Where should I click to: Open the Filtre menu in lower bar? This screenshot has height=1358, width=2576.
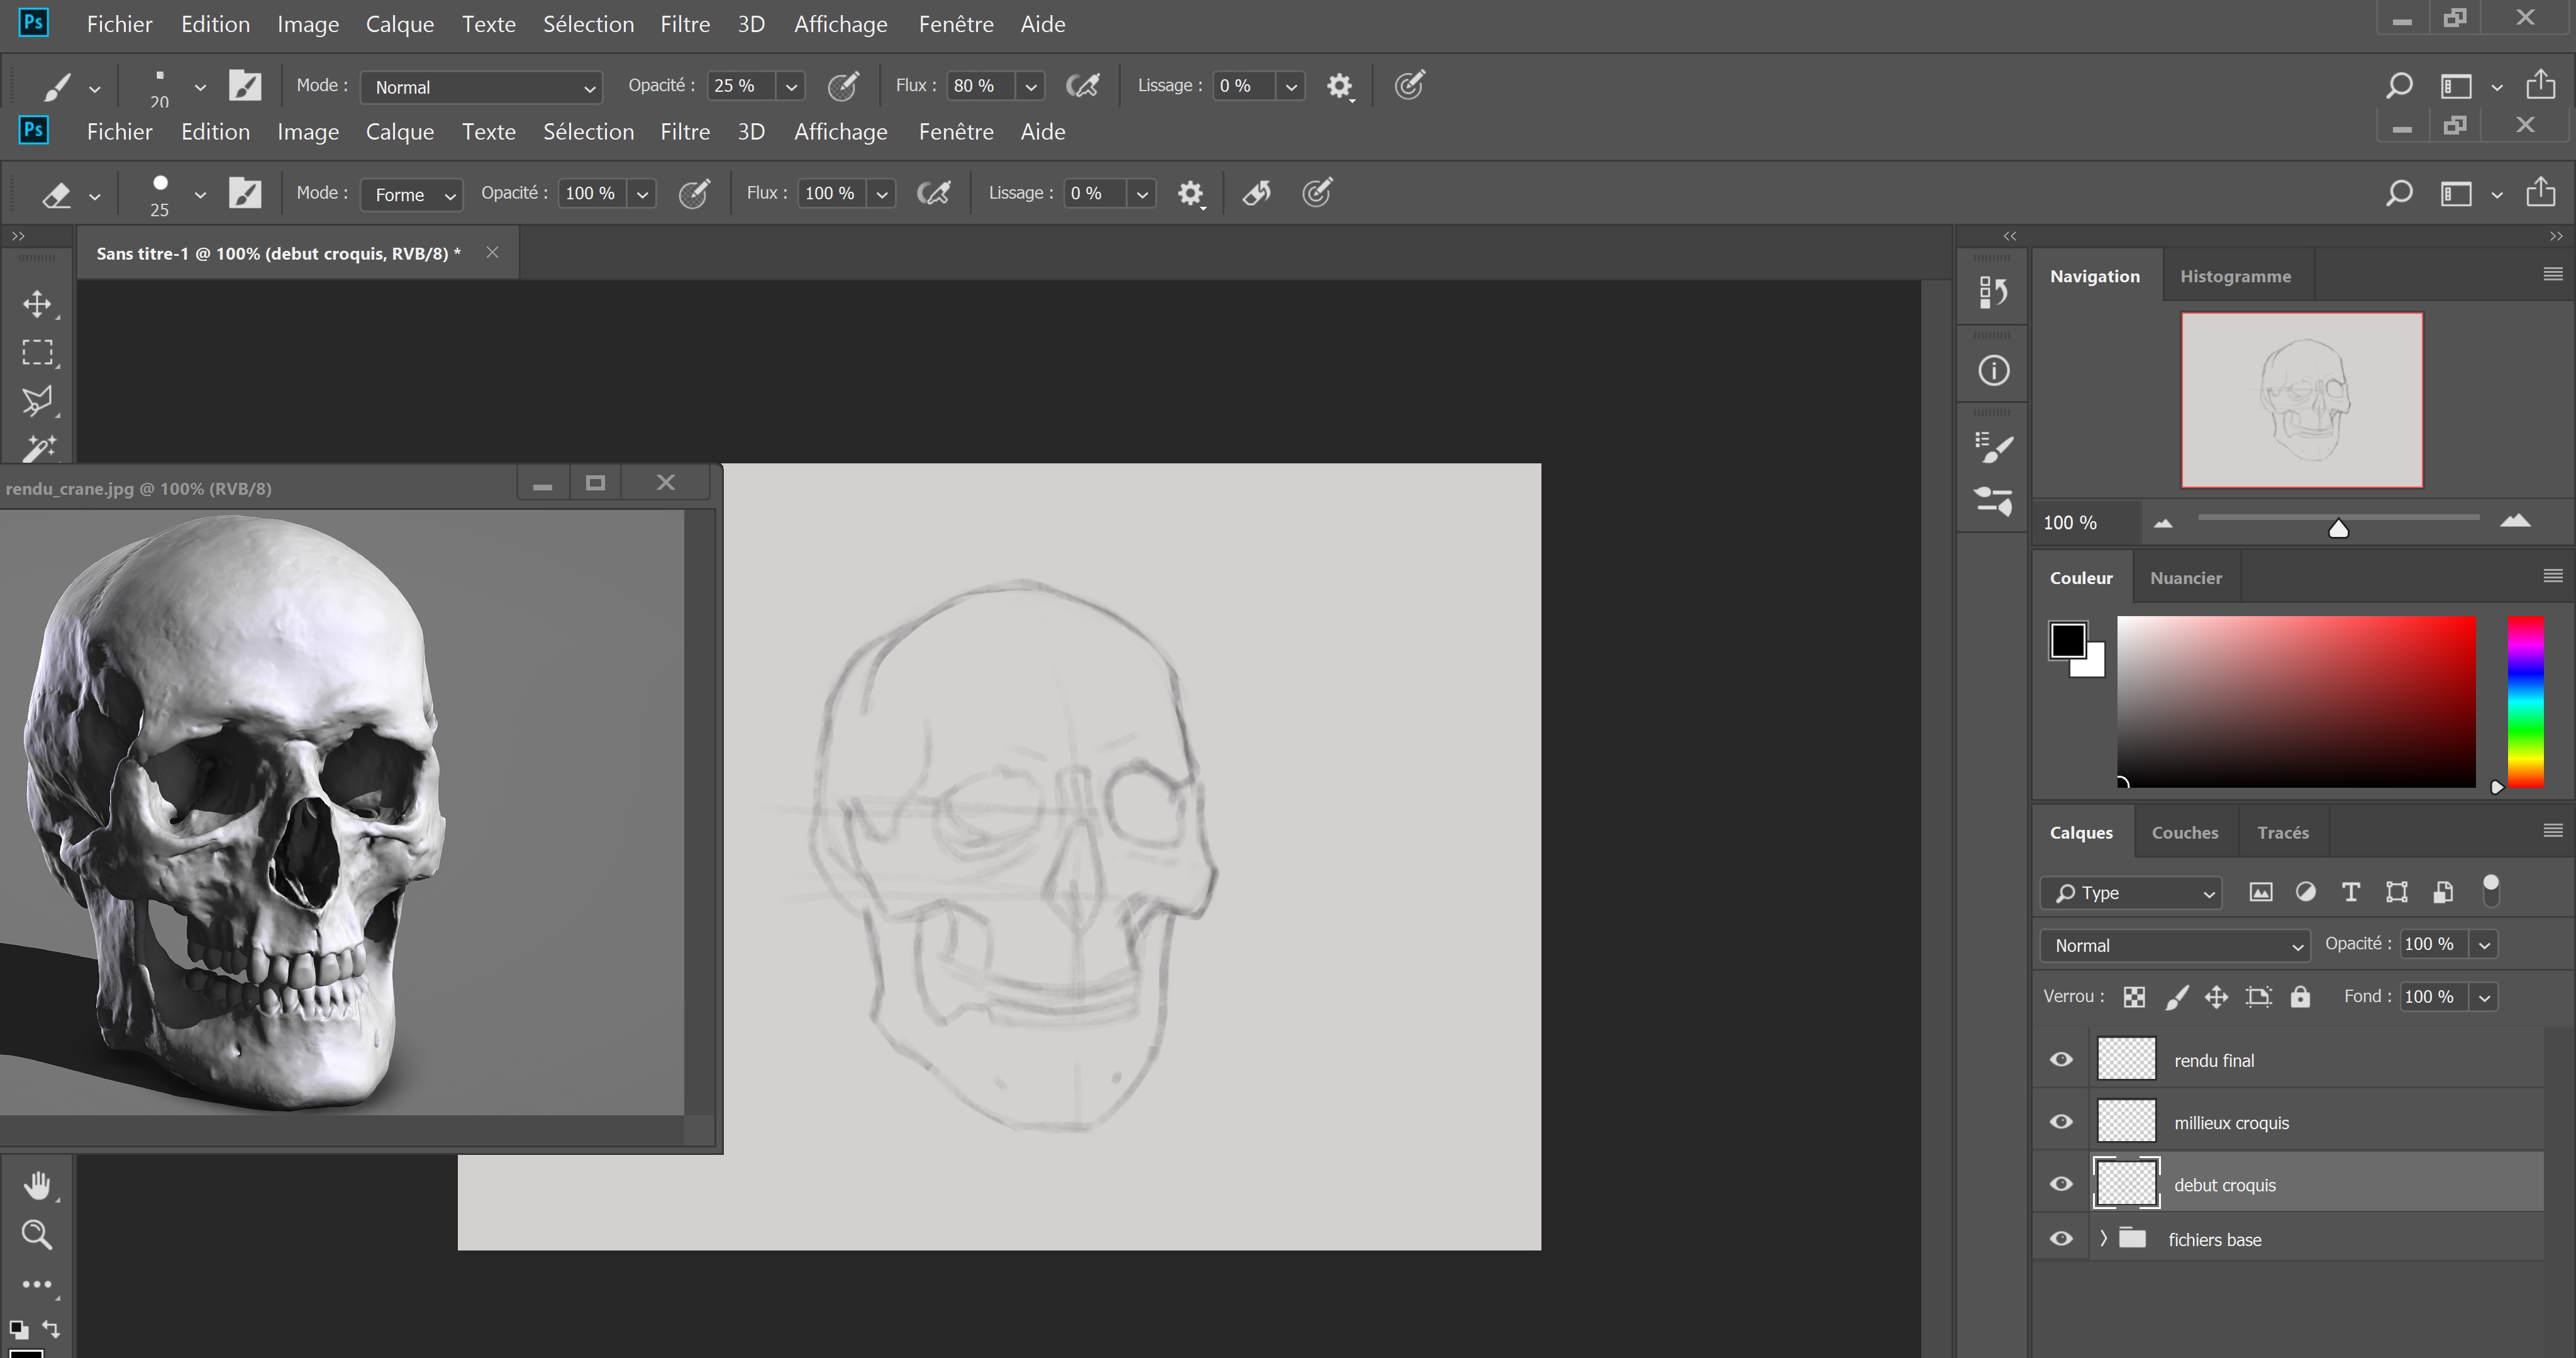tap(684, 132)
